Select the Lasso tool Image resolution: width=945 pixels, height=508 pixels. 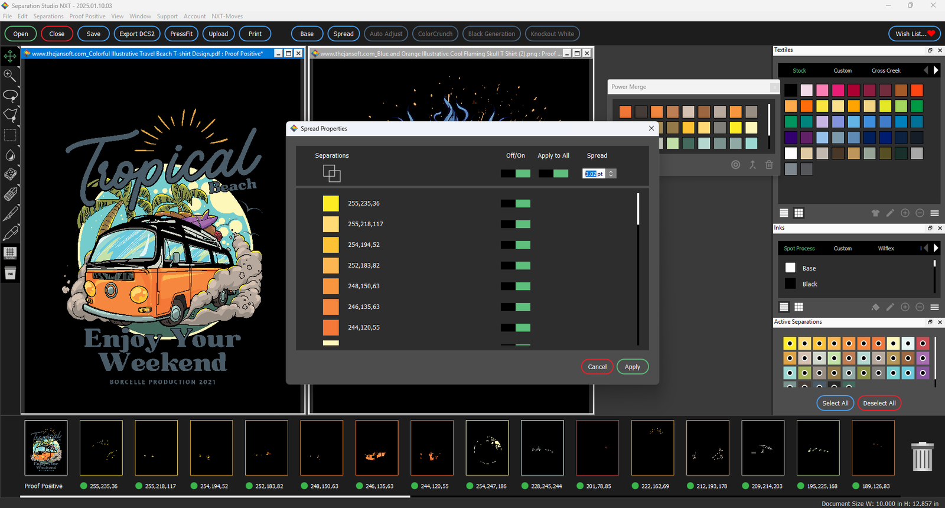(10, 95)
